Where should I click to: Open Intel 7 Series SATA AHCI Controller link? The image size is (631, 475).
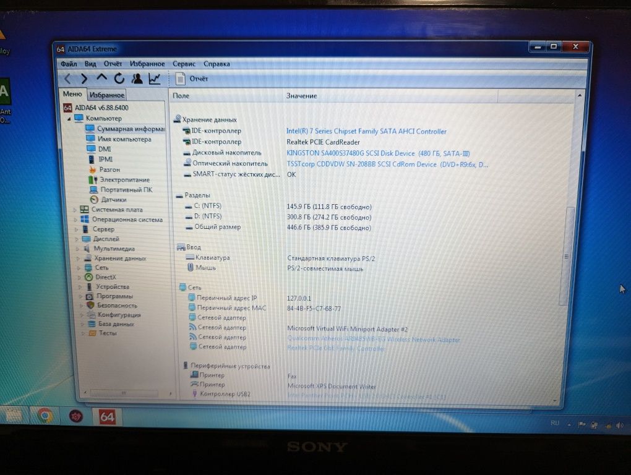(x=366, y=132)
